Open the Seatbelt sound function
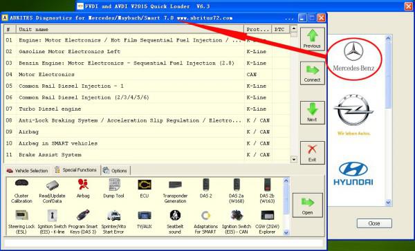415x251 pixels. tap(175, 222)
